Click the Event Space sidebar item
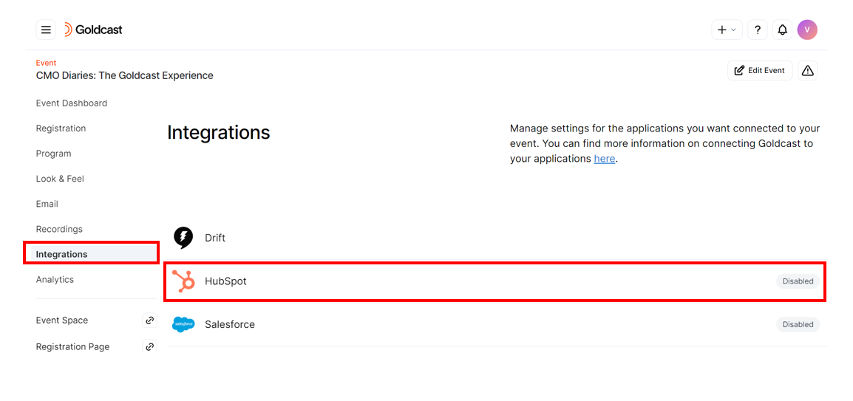This screenshot has width=853, height=401. (x=61, y=321)
